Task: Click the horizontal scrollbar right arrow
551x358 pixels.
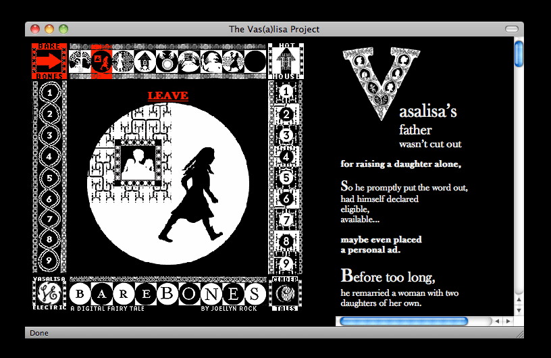Action: 508,321
